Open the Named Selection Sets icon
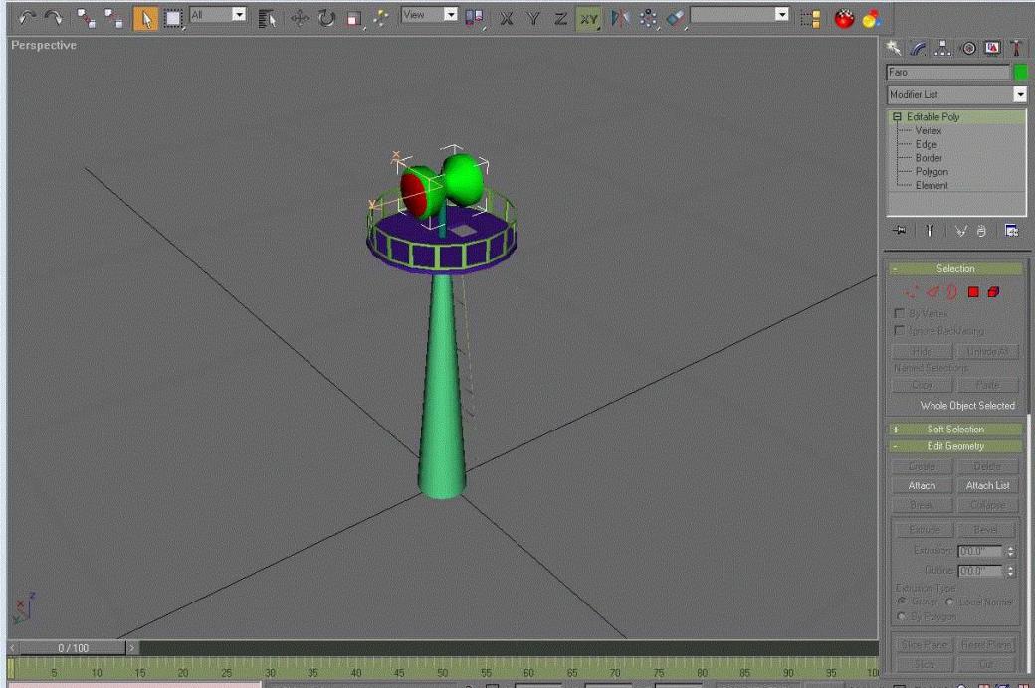Image resolution: width=1035 pixels, height=688 pixels. (810, 18)
